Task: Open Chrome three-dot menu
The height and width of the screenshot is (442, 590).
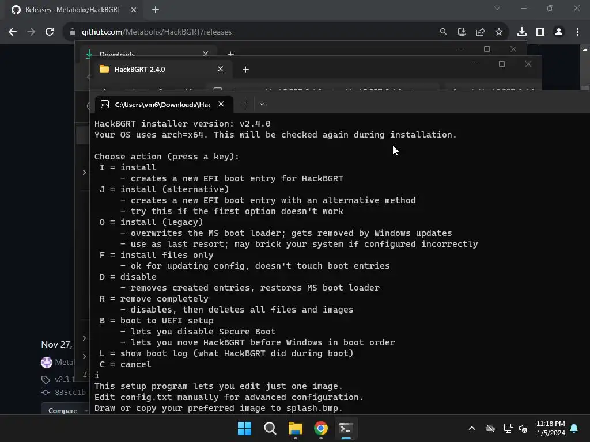Action: pos(577,32)
